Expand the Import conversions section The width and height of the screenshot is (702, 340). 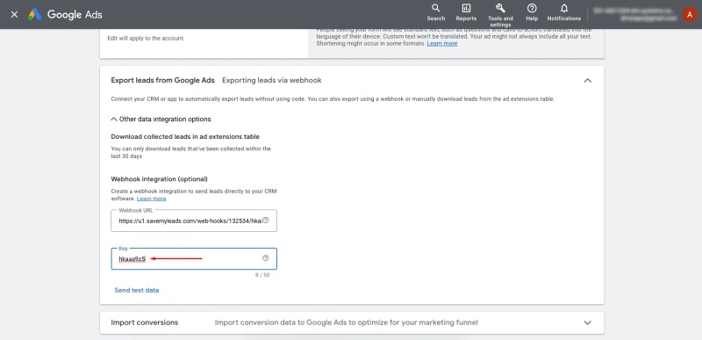[587, 322]
